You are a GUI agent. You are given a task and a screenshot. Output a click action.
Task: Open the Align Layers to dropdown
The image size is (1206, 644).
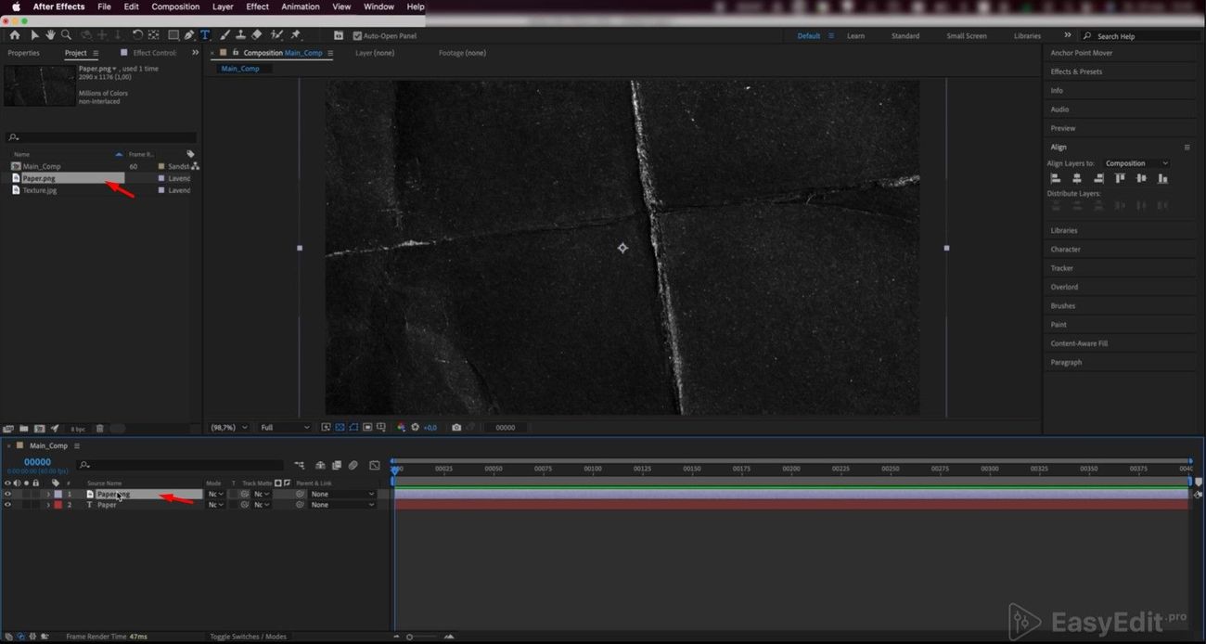point(1136,163)
